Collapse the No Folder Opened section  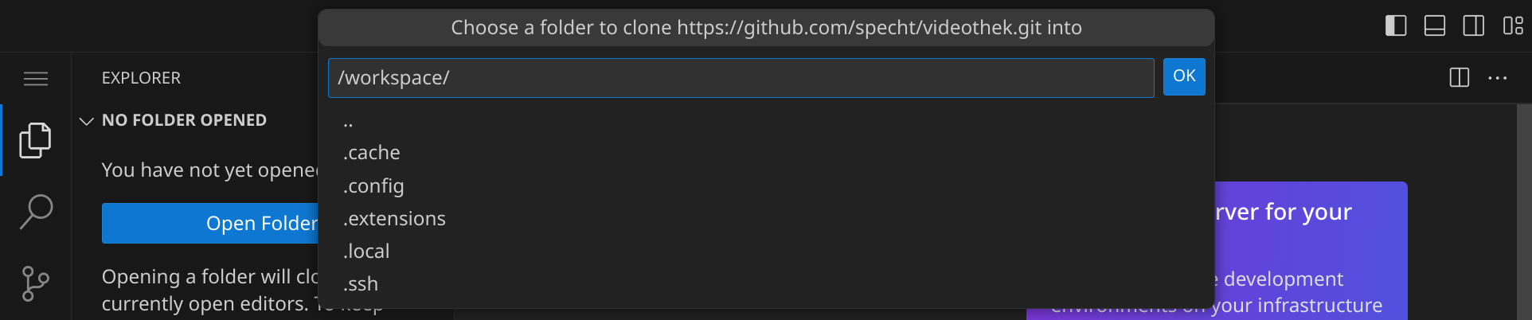pos(87,121)
